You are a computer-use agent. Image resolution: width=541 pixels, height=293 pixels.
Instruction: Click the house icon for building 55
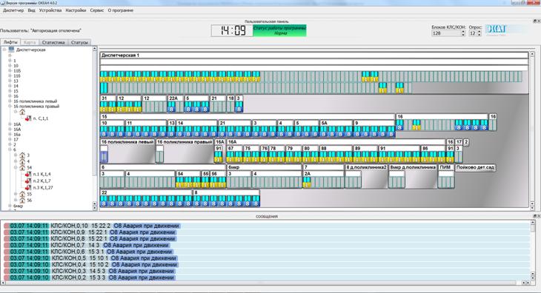[x=22, y=194]
